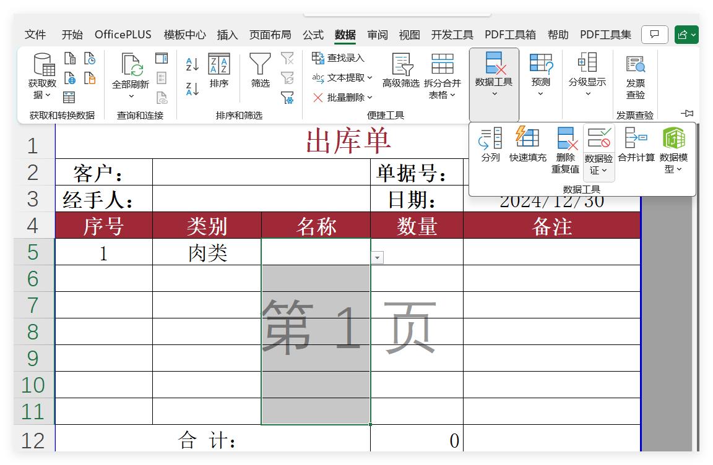Screen dimensions: 713x465
Task: Switch to the PDF工具集 tab
Action: (606, 35)
